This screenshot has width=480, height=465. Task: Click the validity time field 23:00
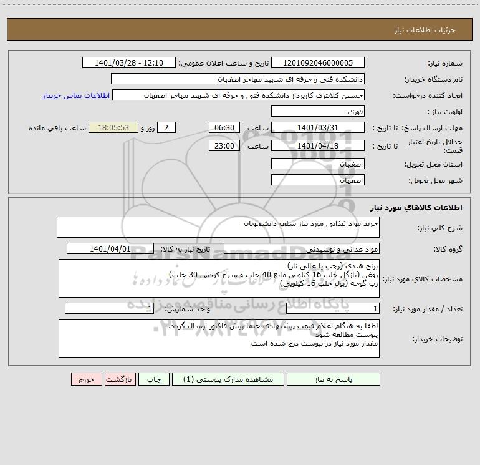click(224, 145)
